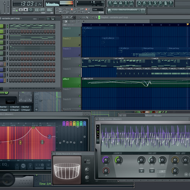Image resolution: width=190 pixels, height=190 pixels.
Task: Open the Playlist options menu arrow
Action: pyautogui.click(x=64, y=17)
